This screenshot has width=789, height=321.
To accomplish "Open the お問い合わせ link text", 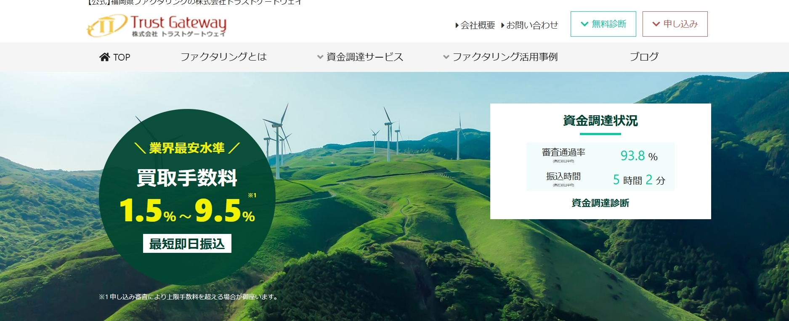I will tap(532, 25).
